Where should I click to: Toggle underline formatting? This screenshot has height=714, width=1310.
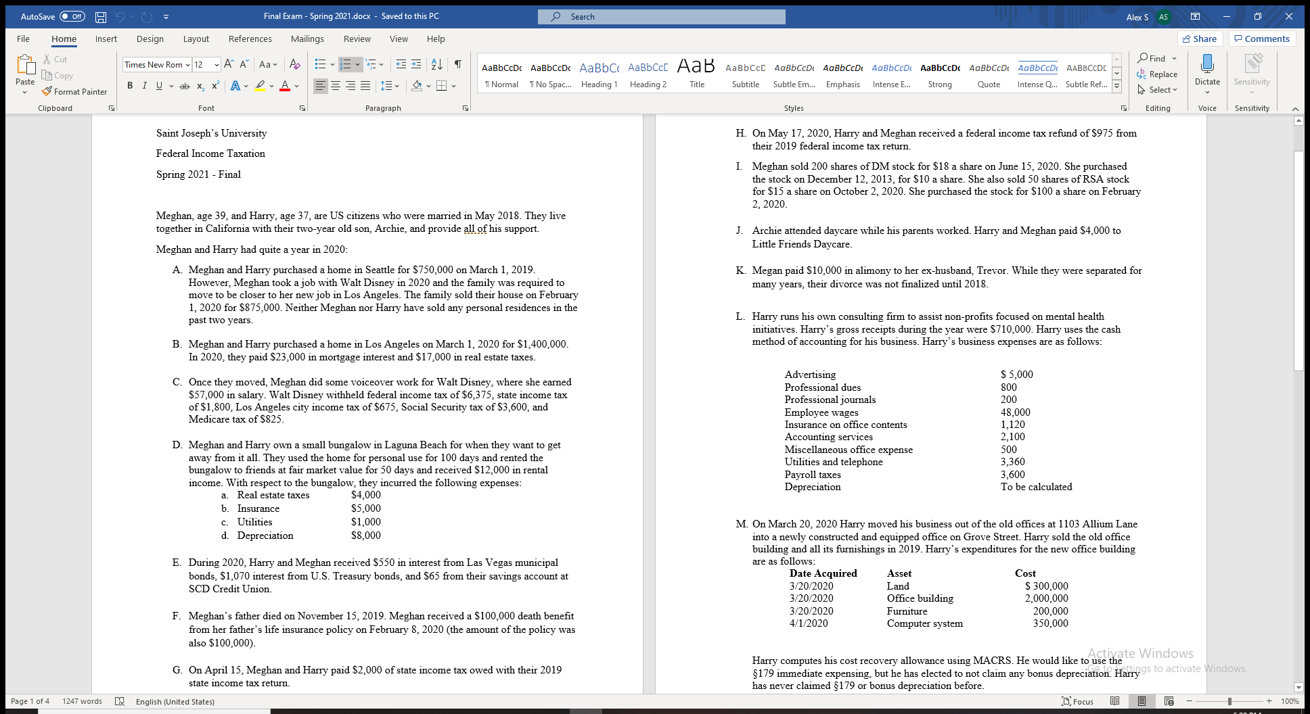click(x=158, y=85)
